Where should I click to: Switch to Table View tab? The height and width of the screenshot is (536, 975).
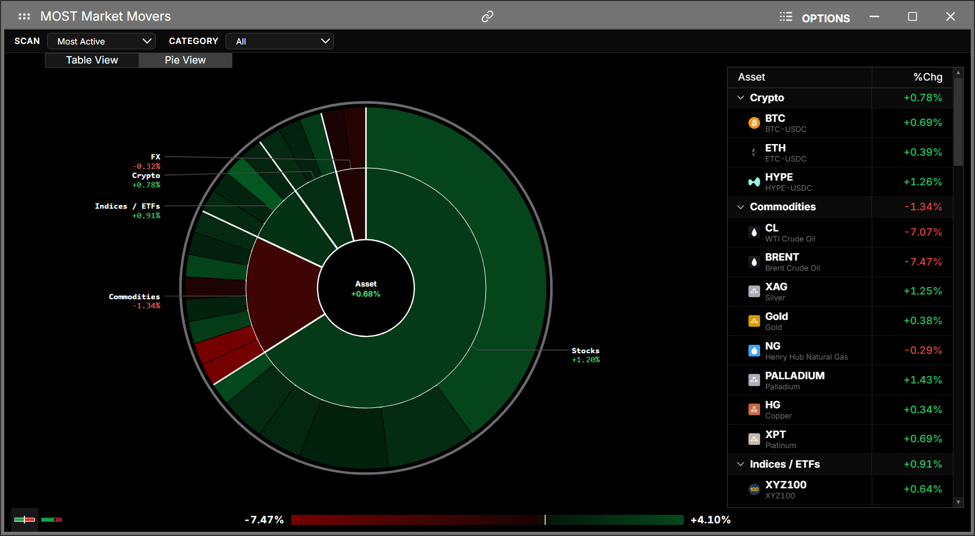pyautogui.click(x=92, y=60)
